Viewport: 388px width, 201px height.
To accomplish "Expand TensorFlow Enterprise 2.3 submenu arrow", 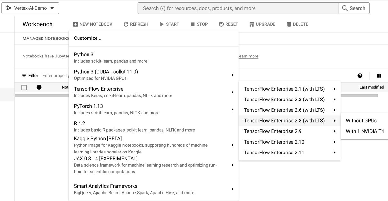I will (335, 100).
